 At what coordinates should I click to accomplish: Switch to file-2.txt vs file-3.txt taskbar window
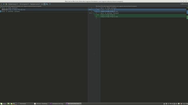click(73, 104)
